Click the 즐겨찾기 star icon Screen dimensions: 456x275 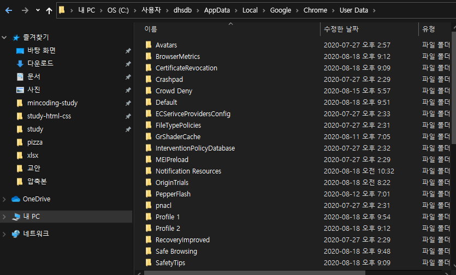point(16,38)
